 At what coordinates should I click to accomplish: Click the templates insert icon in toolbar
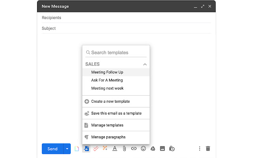click(86, 149)
